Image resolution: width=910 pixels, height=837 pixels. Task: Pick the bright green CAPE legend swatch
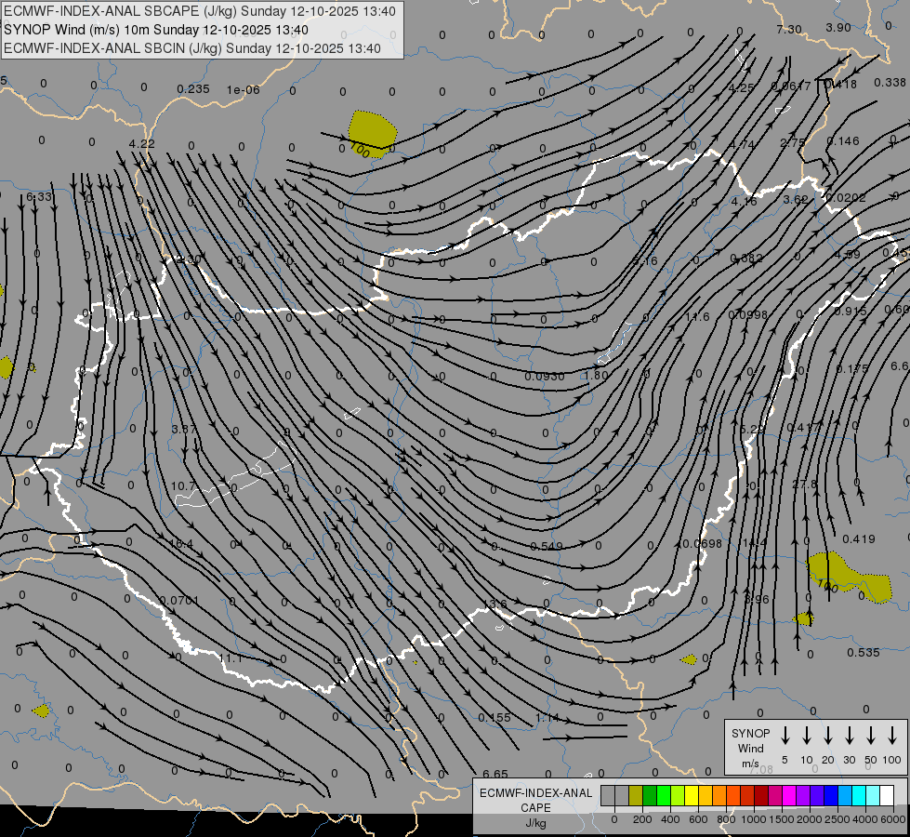[664, 796]
